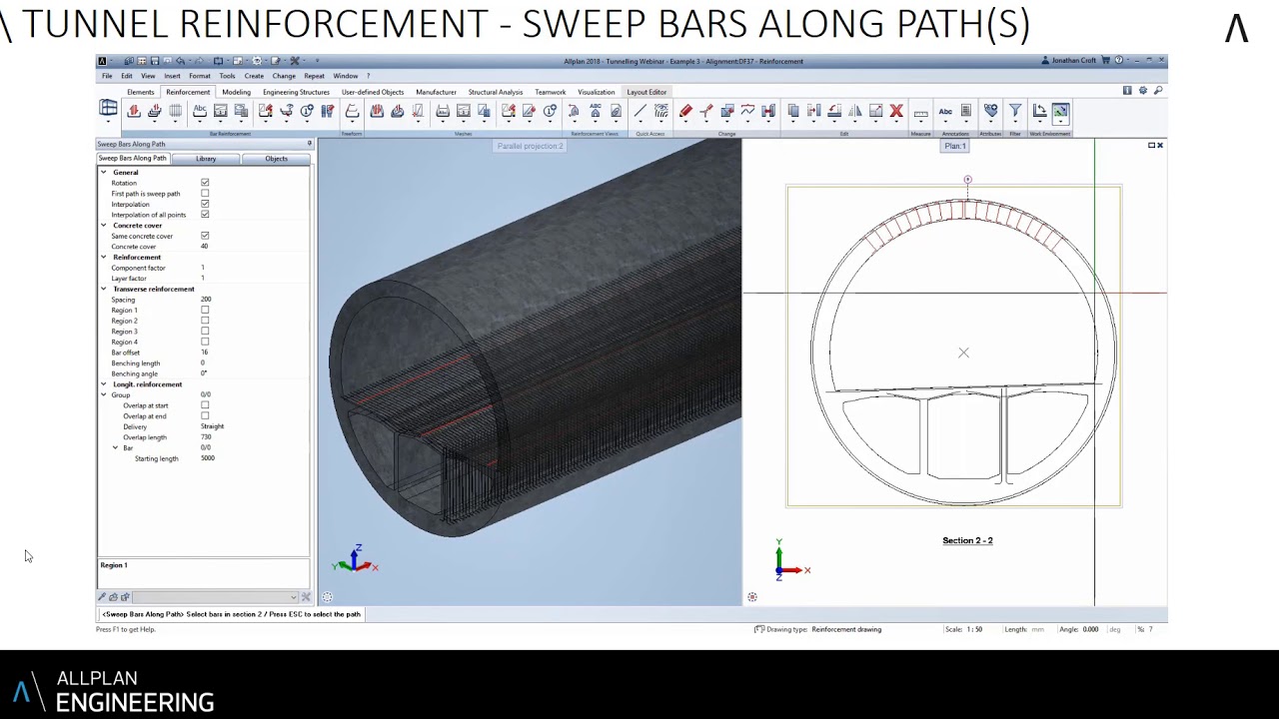The image size is (1279, 719).
Task: Open the Abc annotation text tool
Action: pyautogui.click(x=945, y=111)
